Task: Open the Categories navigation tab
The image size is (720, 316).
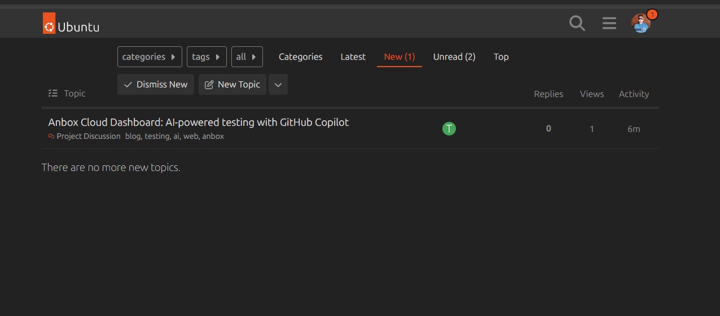Action: pyautogui.click(x=300, y=57)
